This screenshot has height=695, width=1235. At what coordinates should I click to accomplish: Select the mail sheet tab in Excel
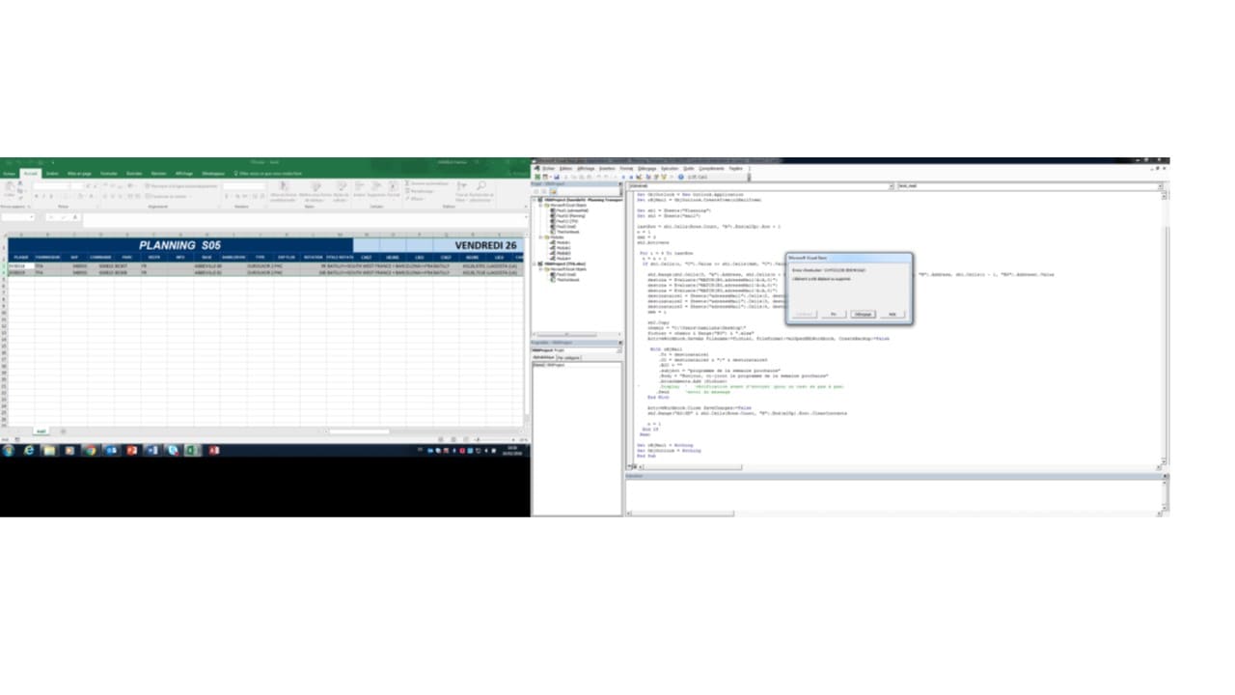click(x=41, y=431)
